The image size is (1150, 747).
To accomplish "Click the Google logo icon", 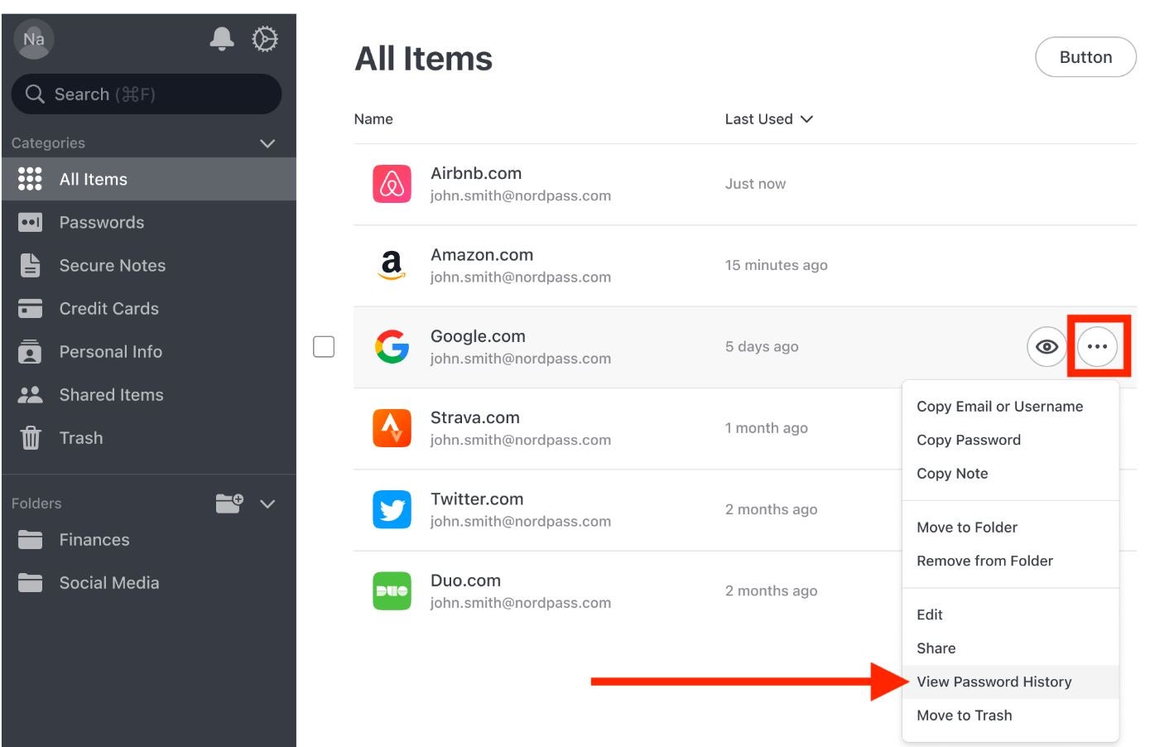I will pyautogui.click(x=392, y=347).
